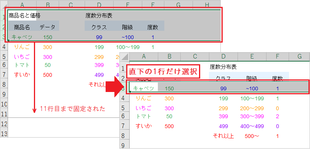
Task: Select column G header in background sheet
Action: point(178,5)
